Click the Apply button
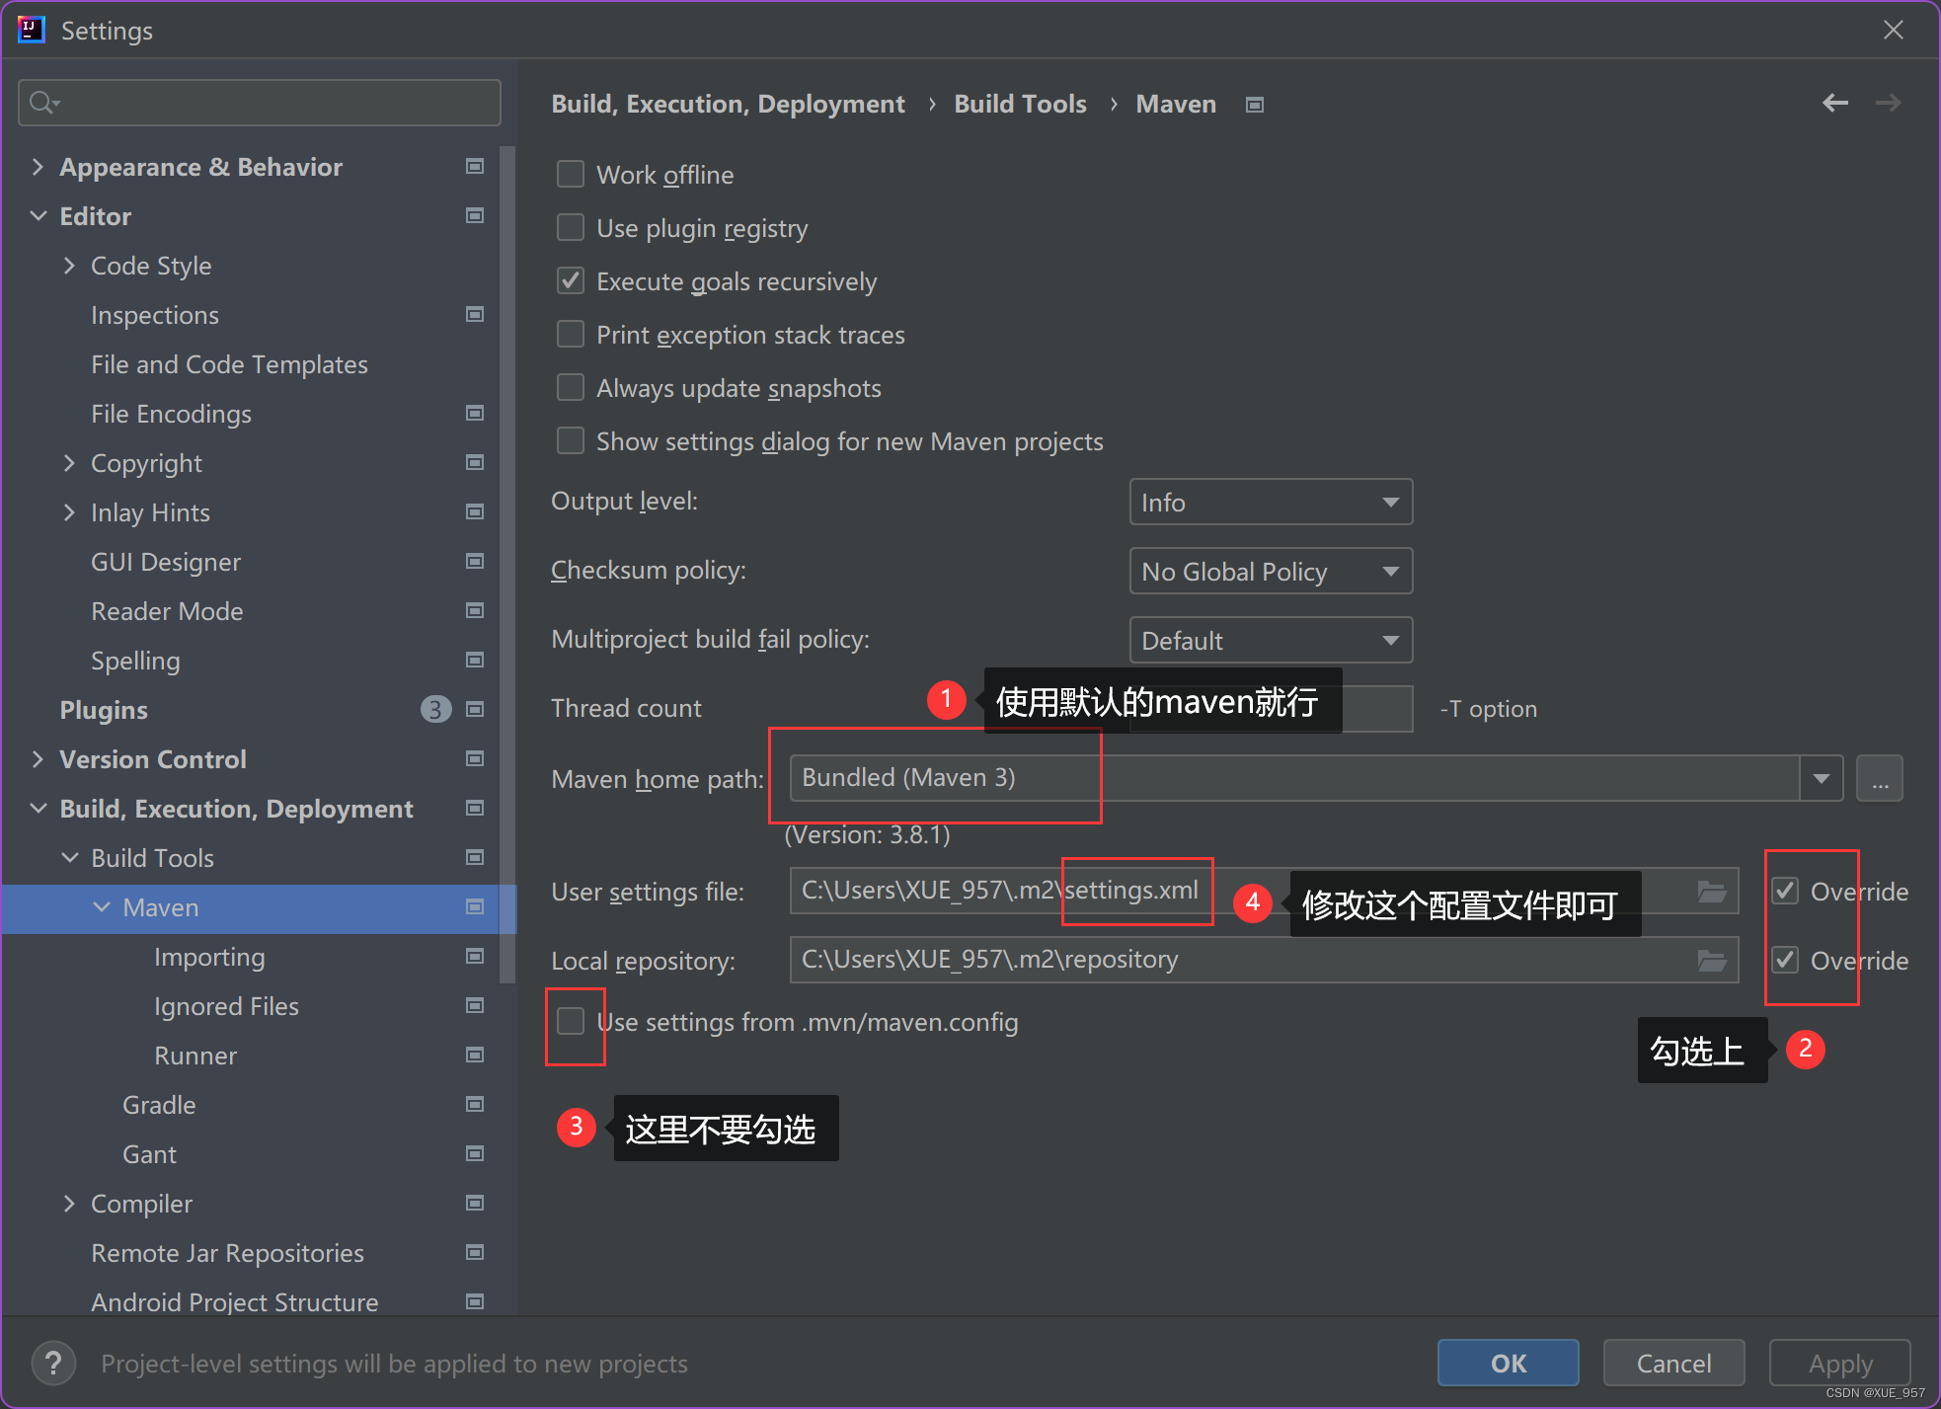The image size is (1941, 1409). 1839,1363
